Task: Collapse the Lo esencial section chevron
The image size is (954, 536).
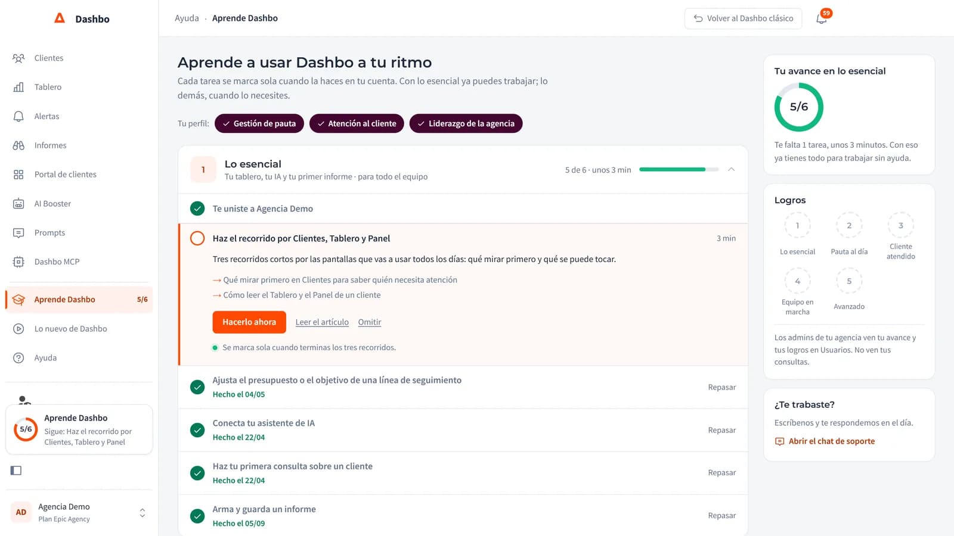Action: [732, 170]
